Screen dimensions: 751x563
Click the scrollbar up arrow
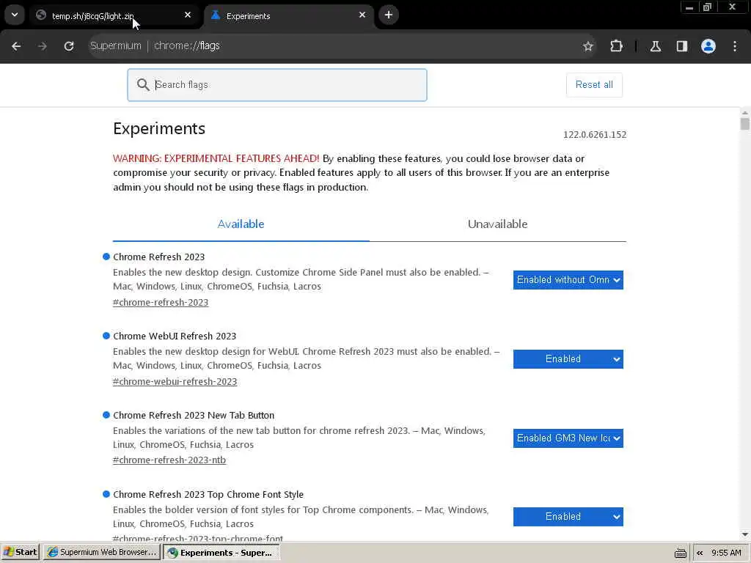745,113
